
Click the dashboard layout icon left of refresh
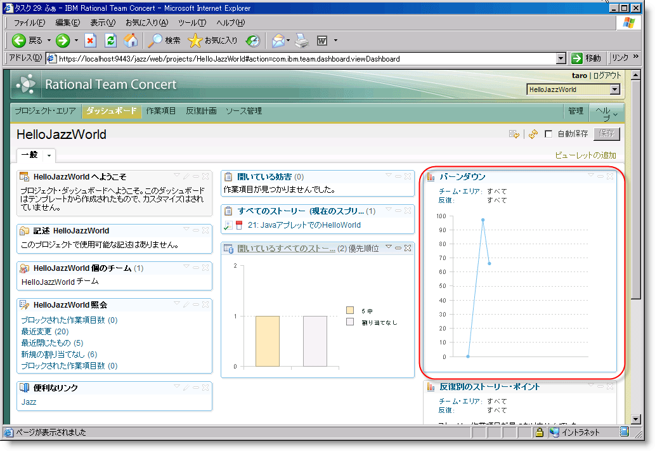pyautogui.click(x=514, y=134)
